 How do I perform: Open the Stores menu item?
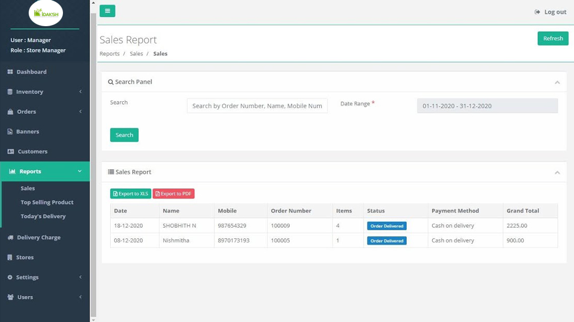pos(25,257)
